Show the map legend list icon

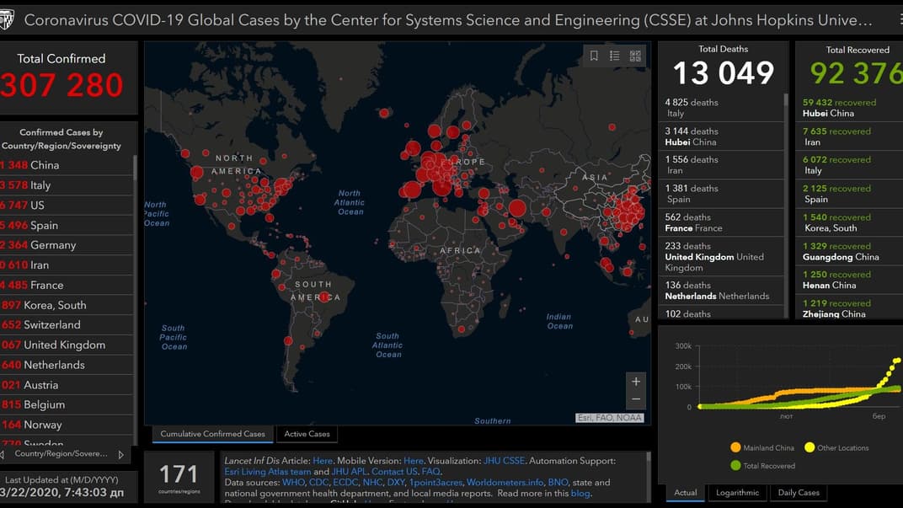point(615,56)
